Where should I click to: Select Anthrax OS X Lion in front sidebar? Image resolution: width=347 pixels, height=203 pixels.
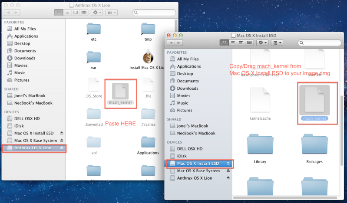(x=194, y=178)
